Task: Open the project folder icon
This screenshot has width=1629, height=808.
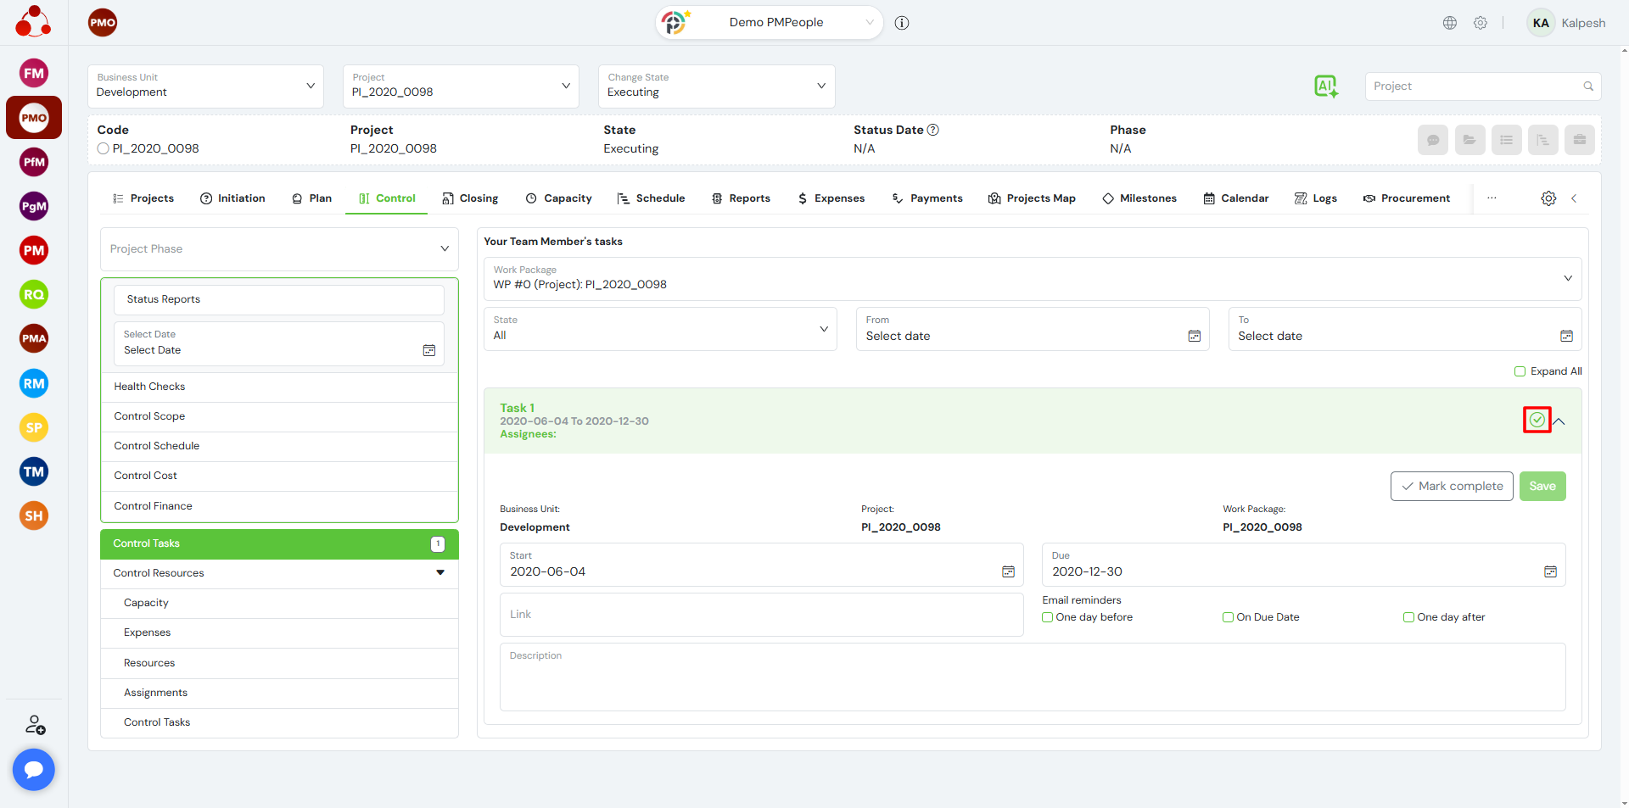Action: [1469, 140]
